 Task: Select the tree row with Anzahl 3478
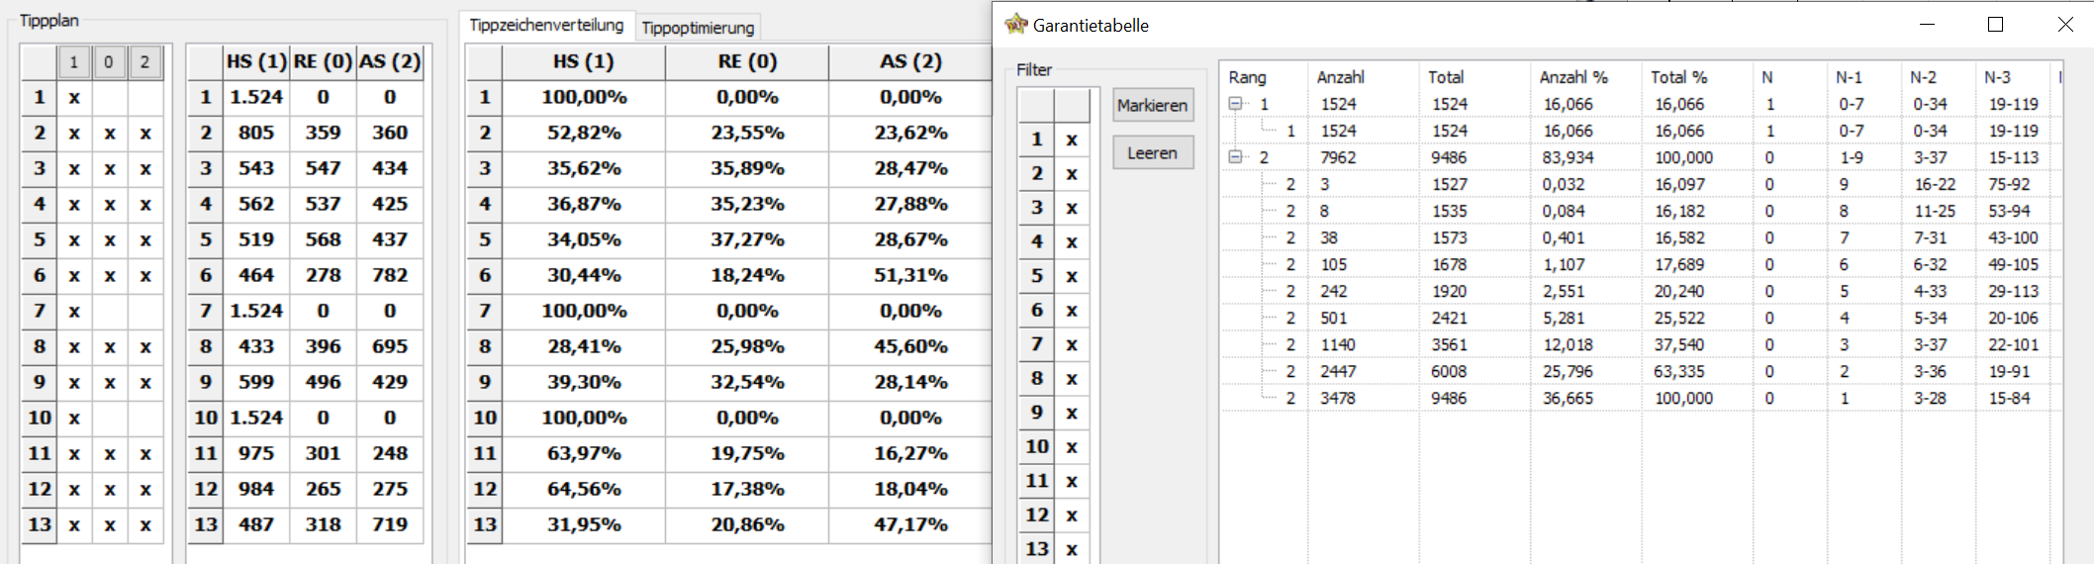coord(1642,398)
